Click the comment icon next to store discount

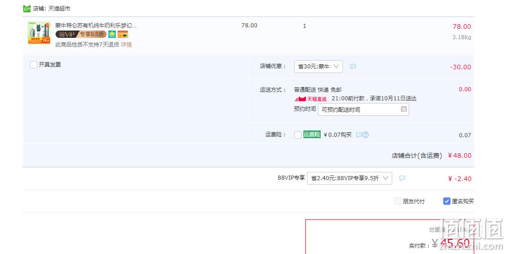(x=353, y=66)
